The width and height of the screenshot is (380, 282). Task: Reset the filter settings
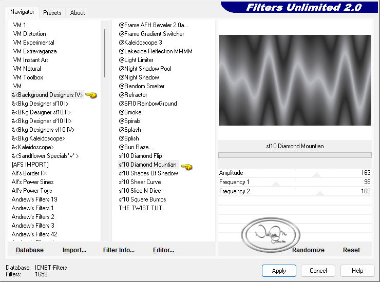351,250
